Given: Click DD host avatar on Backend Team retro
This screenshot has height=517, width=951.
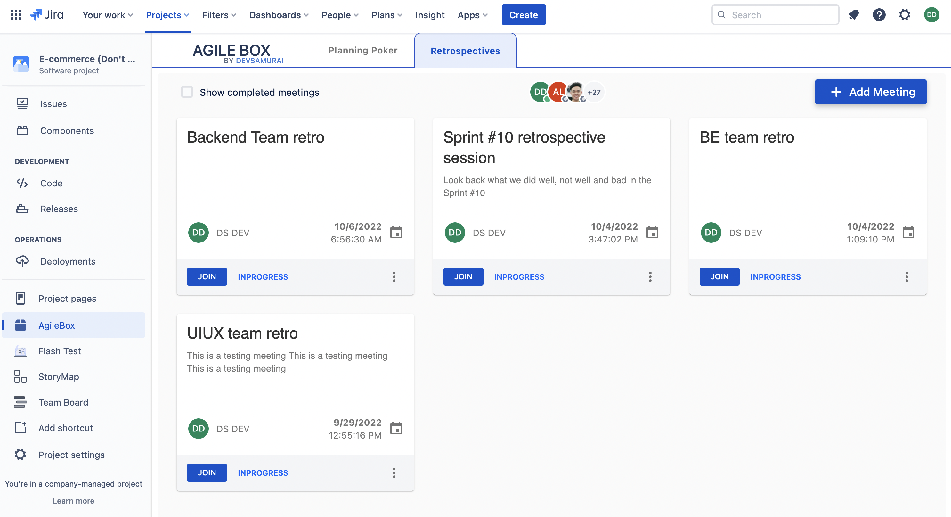Looking at the screenshot, I should pyautogui.click(x=198, y=233).
